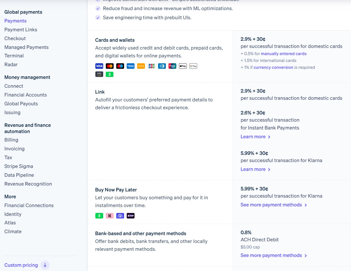This screenshot has width=351, height=271.
Task: Select the Affirm icon
Action: (120, 216)
